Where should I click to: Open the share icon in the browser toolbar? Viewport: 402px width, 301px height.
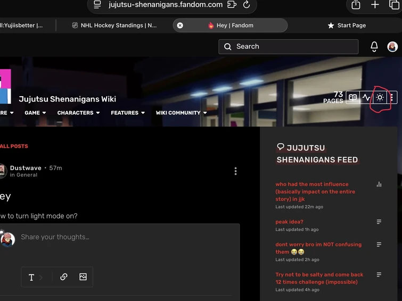pos(356,4)
